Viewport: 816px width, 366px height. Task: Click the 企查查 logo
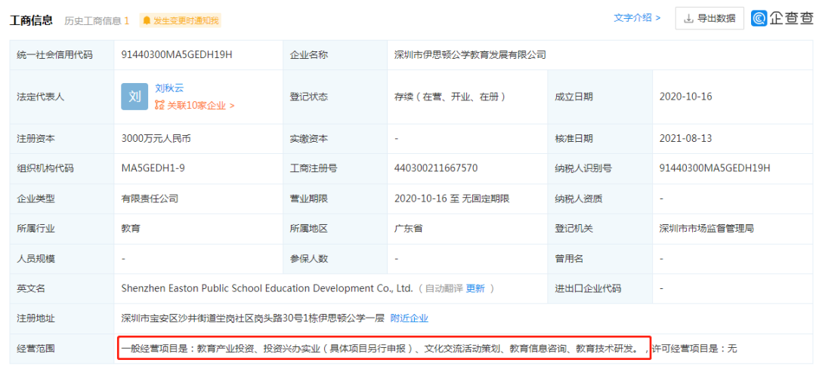(x=784, y=19)
